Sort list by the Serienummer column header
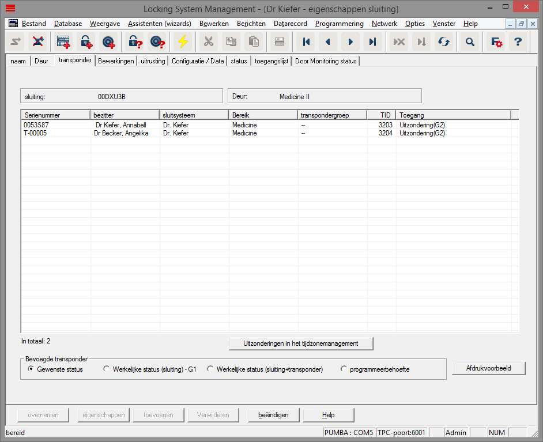The width and height of the screenshot is (543, 442). 55,115
